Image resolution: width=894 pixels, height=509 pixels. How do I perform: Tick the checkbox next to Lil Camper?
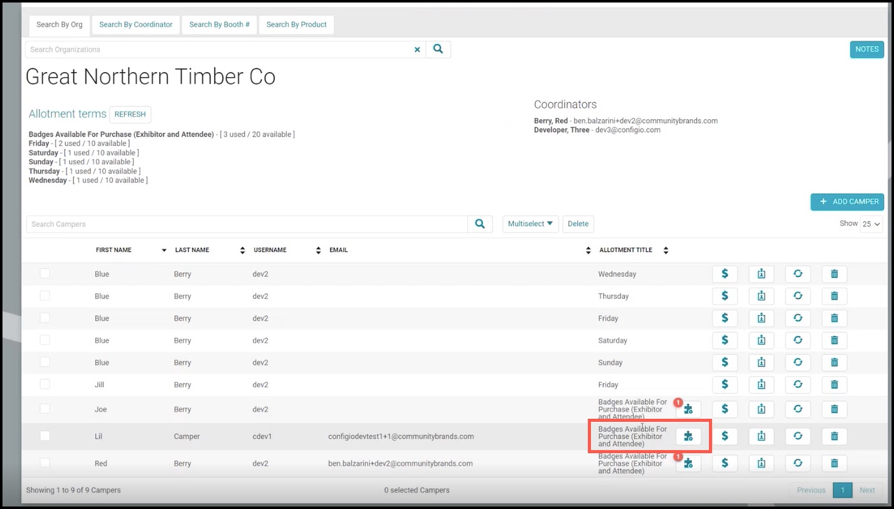click(45, 436)
